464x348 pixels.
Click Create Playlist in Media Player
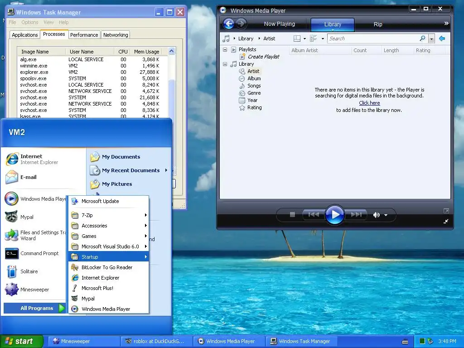263,57
